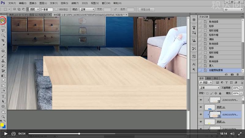This screenshot has height=138, width=245.
Task: Select the Quick Selection wand tool
Action: (x=3, y=35)
